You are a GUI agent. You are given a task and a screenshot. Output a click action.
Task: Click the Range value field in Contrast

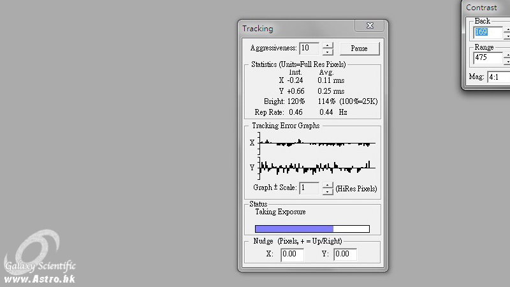[488, 58]
